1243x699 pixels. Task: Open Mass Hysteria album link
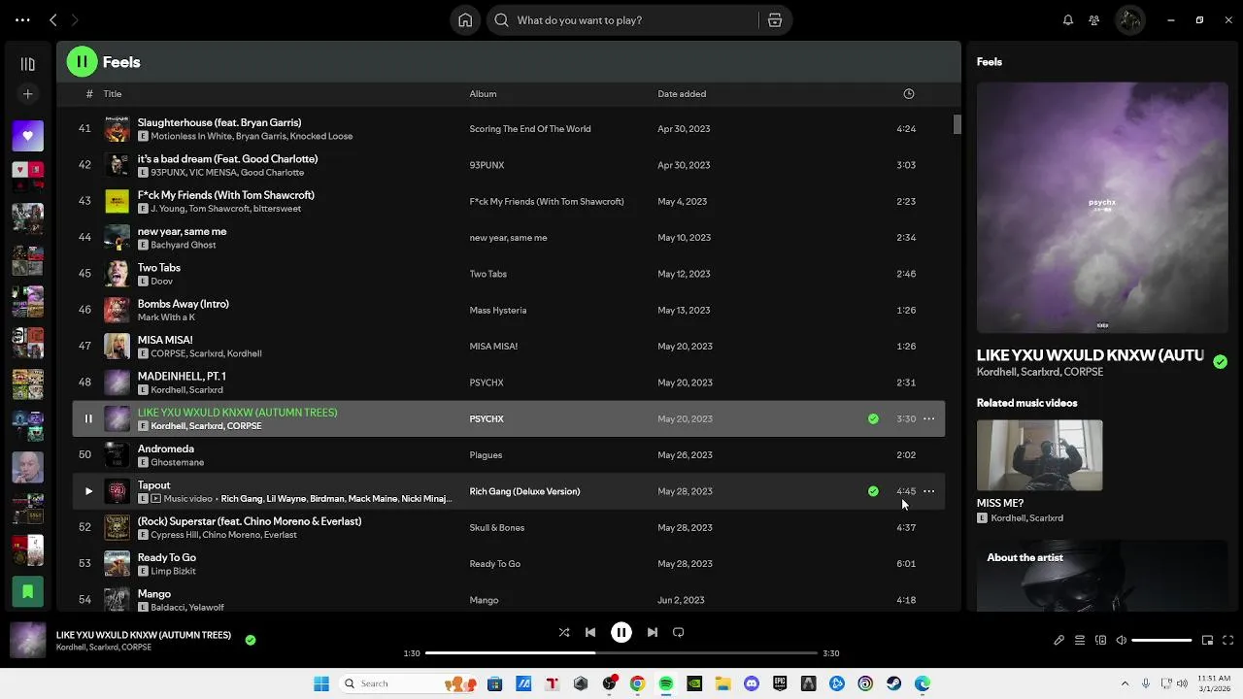point(498,311)
